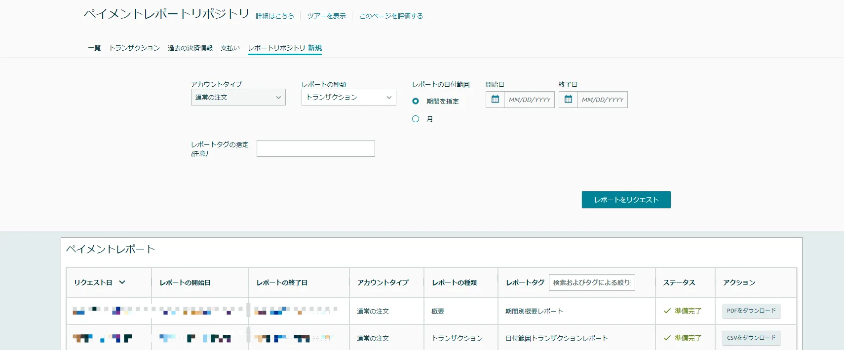
Task: Open the アカウントタイプ dropdown showing 通常の注文
Action: [238, 97]
